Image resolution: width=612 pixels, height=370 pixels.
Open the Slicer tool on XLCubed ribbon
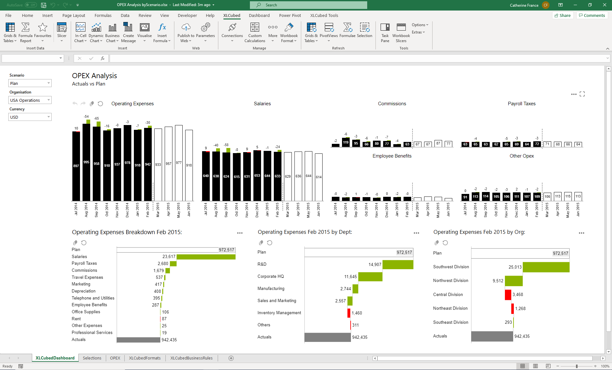pos(62,32)
